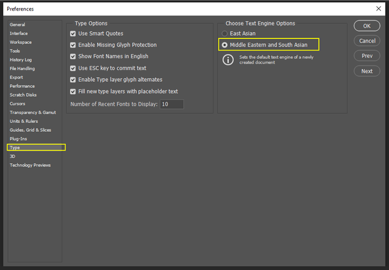
Task: Open the Performance preferences category
Action: click(22, 86)
